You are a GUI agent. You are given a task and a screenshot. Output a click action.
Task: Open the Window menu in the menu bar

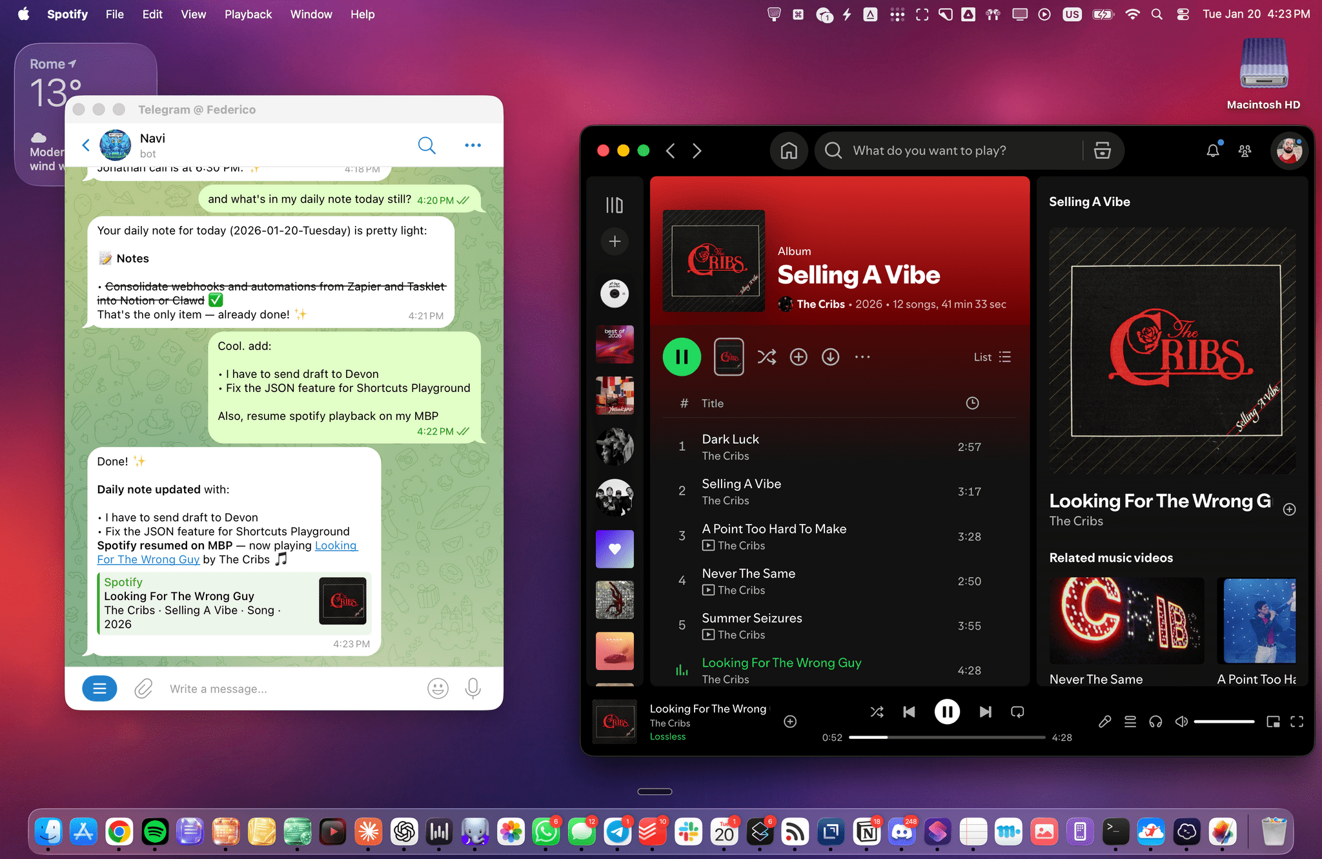click(x=311, y=14)
